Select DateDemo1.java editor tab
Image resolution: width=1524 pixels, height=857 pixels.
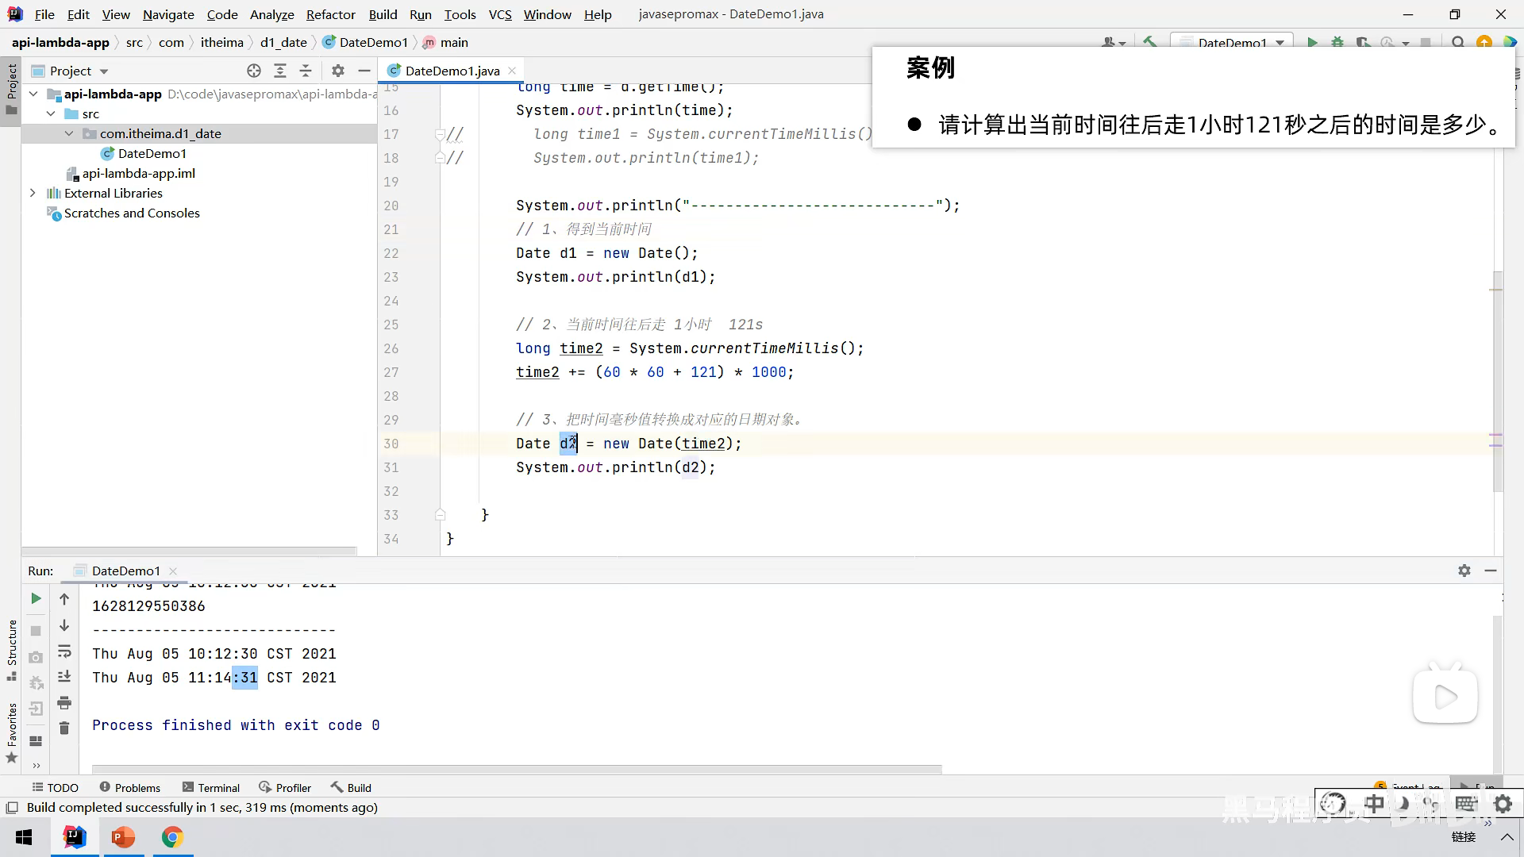[452, 71]
